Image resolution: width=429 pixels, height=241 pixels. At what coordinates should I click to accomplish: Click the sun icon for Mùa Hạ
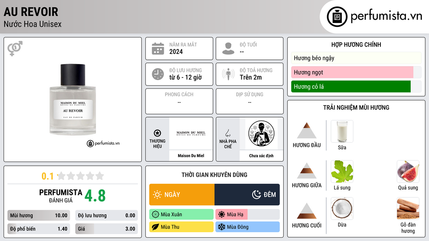click(222, 214)
